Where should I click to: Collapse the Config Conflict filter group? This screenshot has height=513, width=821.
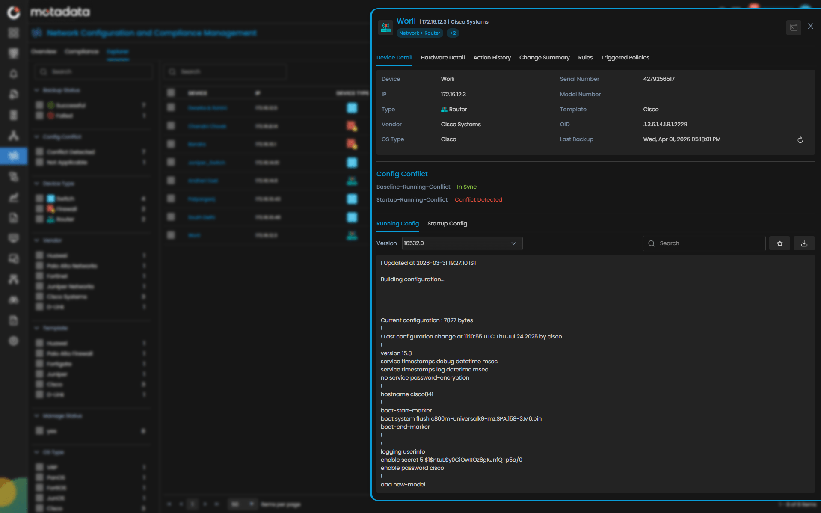click(37, 137)
